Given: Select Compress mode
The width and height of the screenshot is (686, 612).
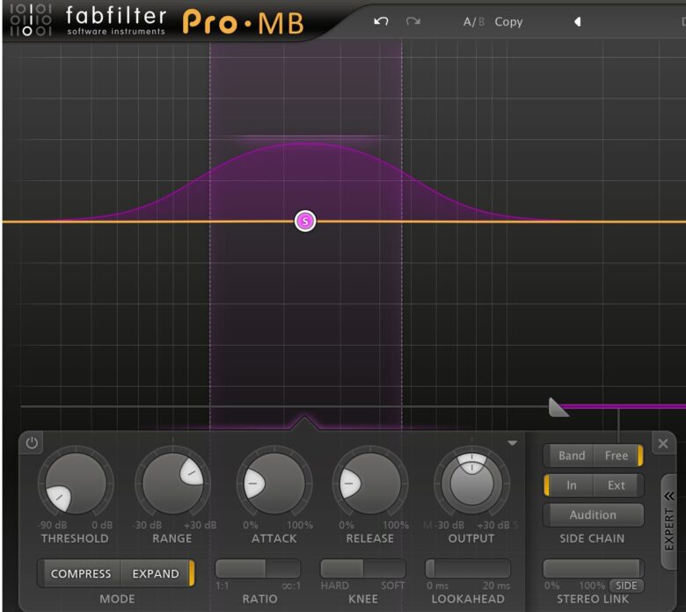Looking at the screenshot, I should point(81,573).
